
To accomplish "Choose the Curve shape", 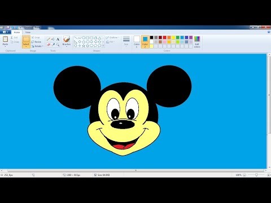I will (x=80, y=38).
